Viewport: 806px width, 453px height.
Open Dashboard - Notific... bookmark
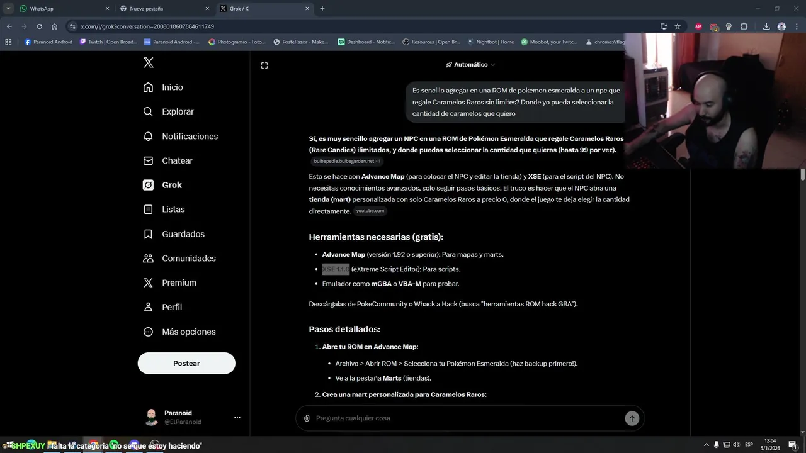366,42
